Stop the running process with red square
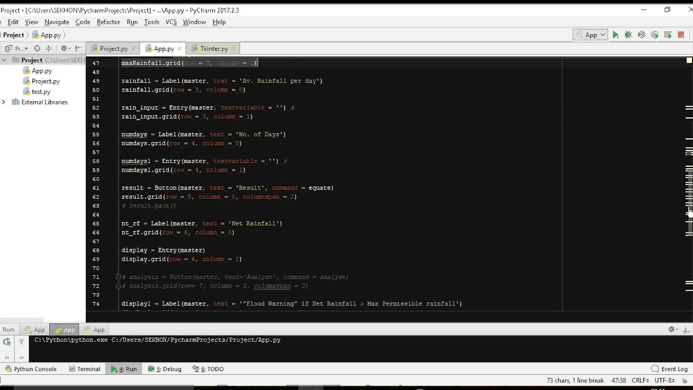This screenshot has height=390, width=693. (x=681, y=35)
